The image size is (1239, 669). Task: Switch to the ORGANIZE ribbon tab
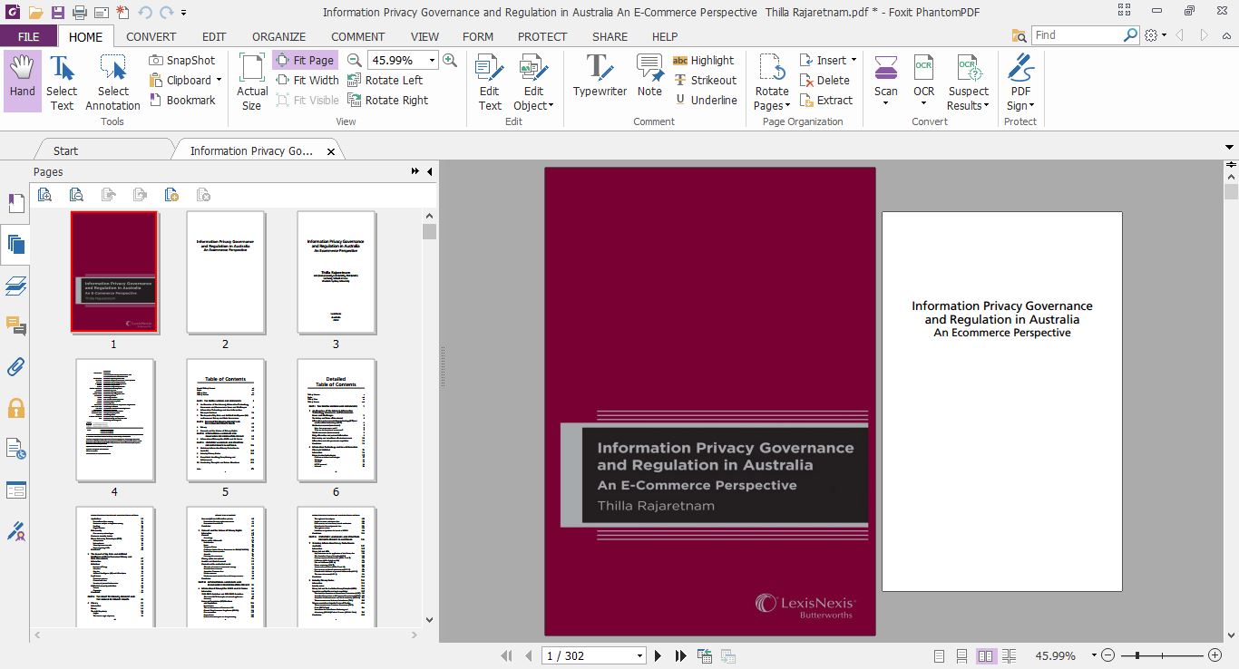point(278,36)
